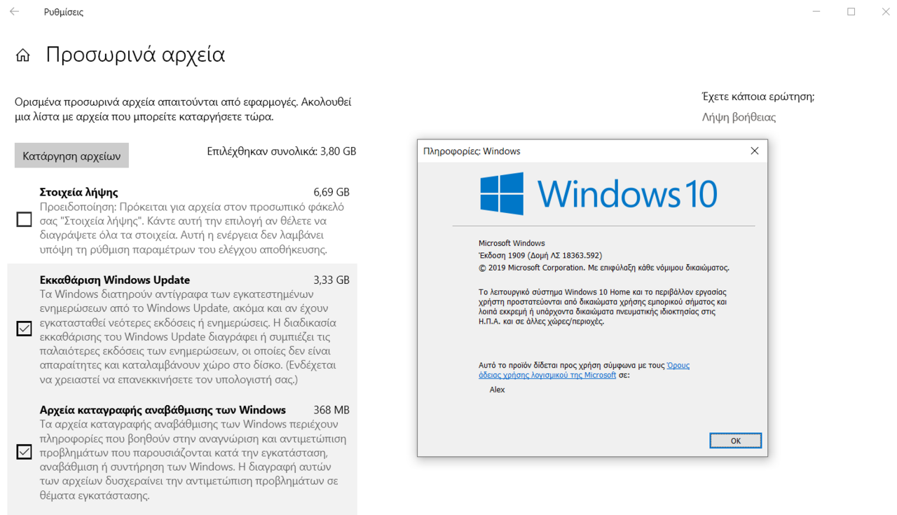Close the Πληροφορίες: Windows dialog
Screen dimensions: 897x515
(x=755, y=151)
